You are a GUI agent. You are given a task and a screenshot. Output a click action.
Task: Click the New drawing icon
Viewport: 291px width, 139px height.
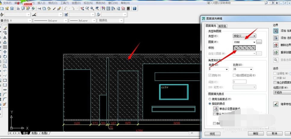[2, 8]
